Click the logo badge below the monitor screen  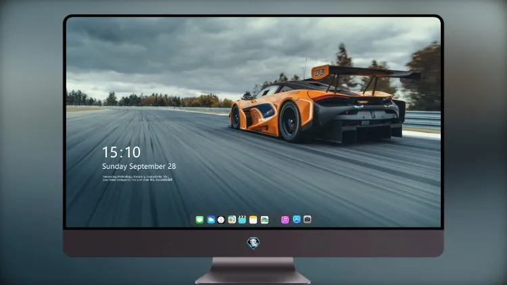[254, 242]
